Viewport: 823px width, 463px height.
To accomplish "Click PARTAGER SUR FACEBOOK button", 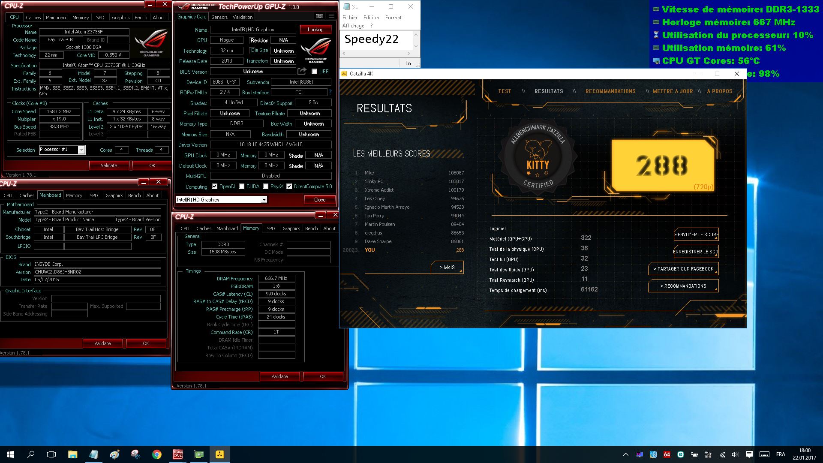I will coord(683,269).
